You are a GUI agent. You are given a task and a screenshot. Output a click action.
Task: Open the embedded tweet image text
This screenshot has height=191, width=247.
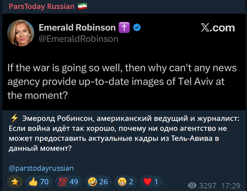pos(123,81)
